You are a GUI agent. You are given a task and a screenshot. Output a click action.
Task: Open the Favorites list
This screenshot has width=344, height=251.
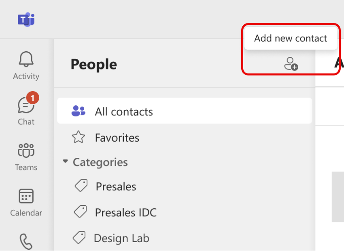tap(117, 138)
